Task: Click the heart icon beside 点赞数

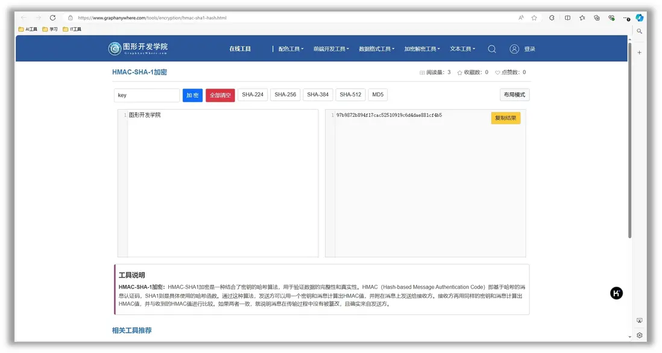Action: pyautogui.click(x=497, y=72)
